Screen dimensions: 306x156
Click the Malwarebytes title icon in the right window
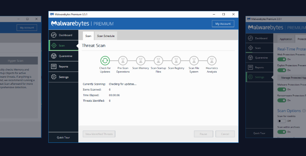point(249,19)
